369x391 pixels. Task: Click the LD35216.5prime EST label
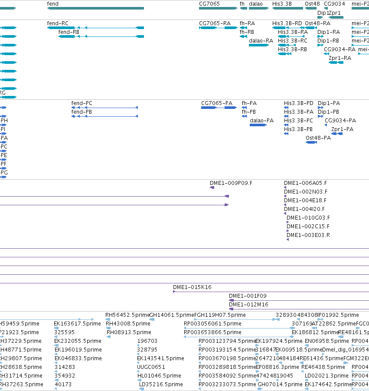pyautogui.click(x=161, y=384)
